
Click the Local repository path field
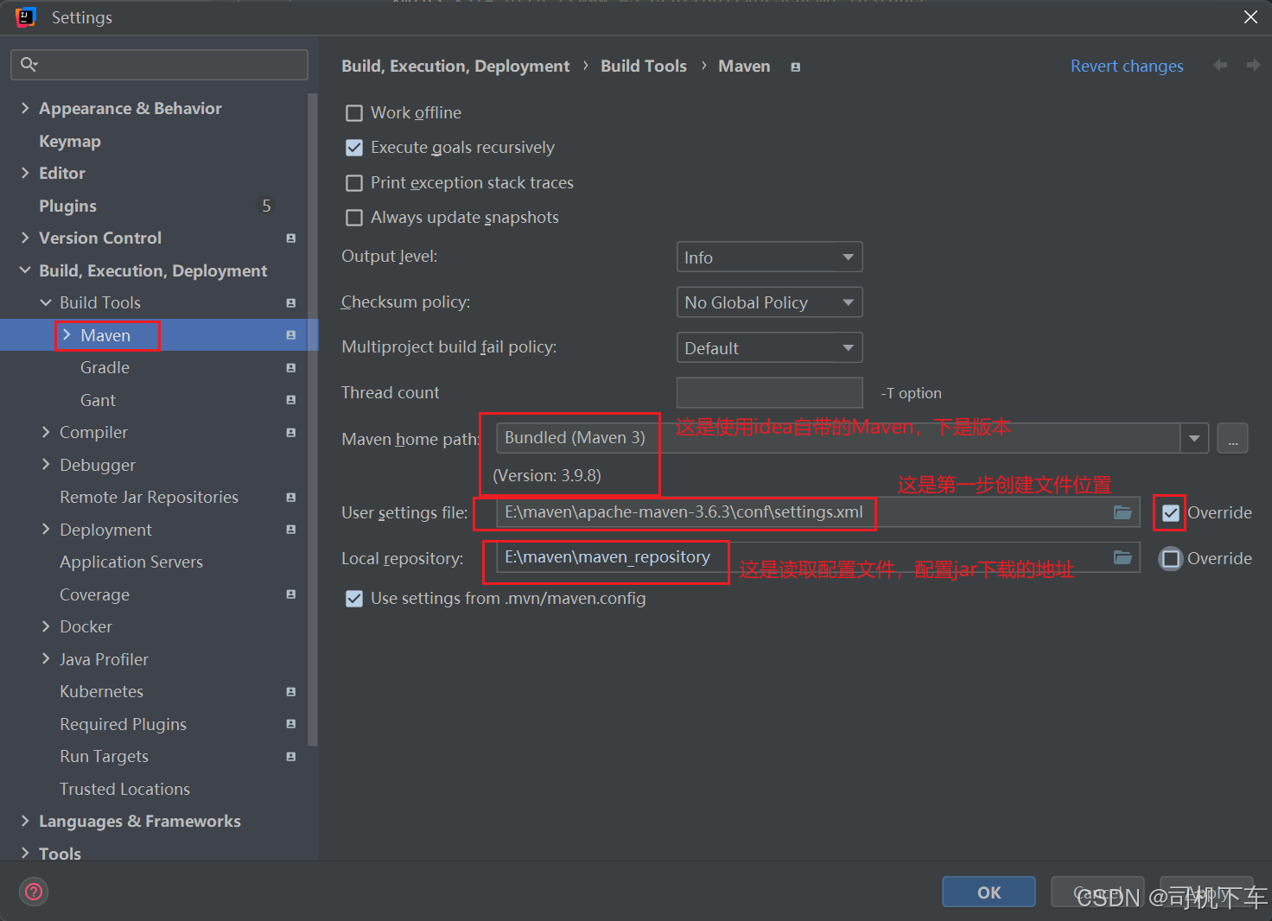(x=818, y=558)
